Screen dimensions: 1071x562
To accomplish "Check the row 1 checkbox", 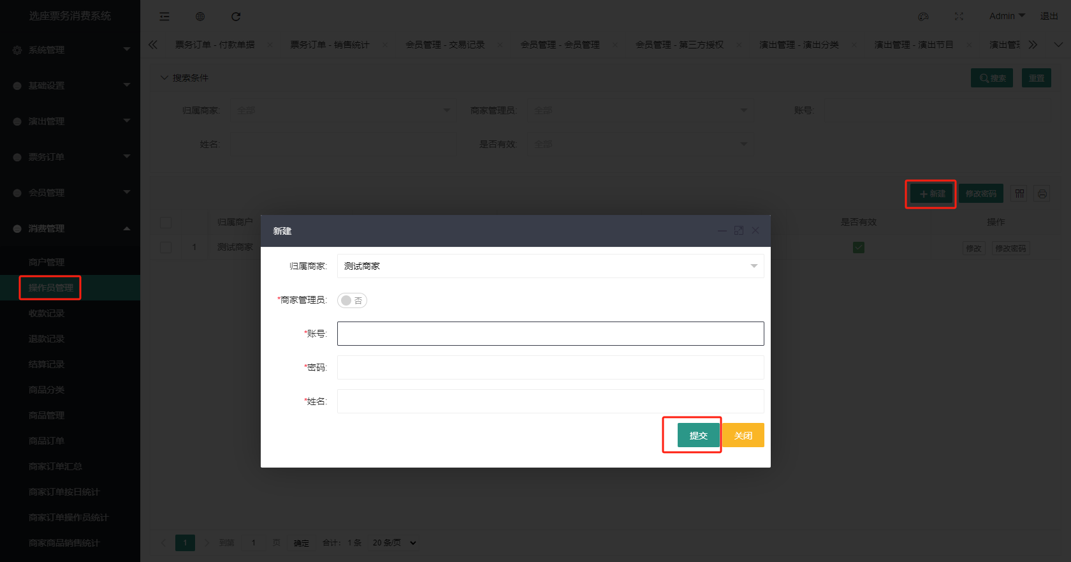I will pos(166,248).
